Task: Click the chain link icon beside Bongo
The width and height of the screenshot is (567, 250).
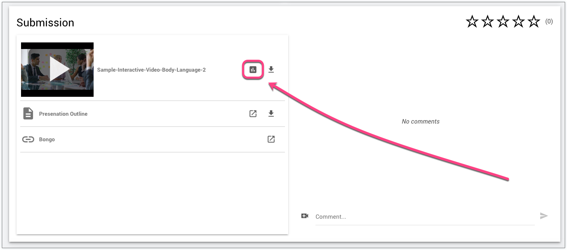Action: [x=28, y=139]
